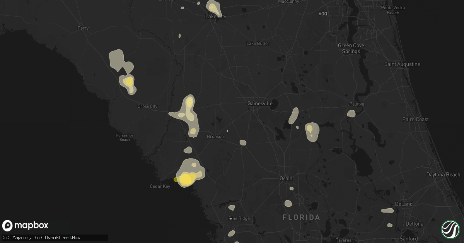464x243 pixels.
Task: Open the (c) OpenStreetMap attribution link
Action: (x=57, y=238)
